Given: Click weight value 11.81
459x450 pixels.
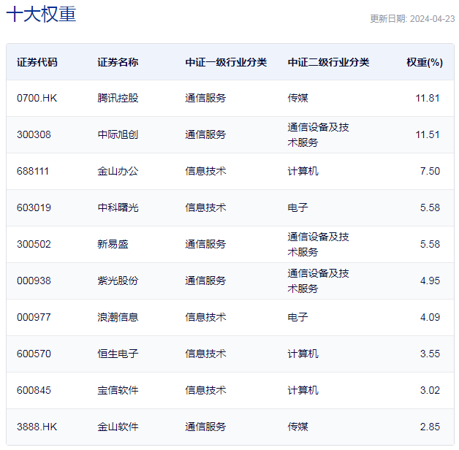Looking at the screenshot, I should (428, 98).
